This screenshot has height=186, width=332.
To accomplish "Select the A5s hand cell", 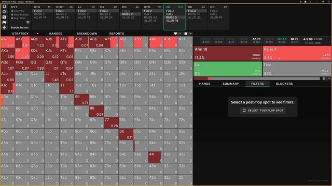I will tap(141, 42).
